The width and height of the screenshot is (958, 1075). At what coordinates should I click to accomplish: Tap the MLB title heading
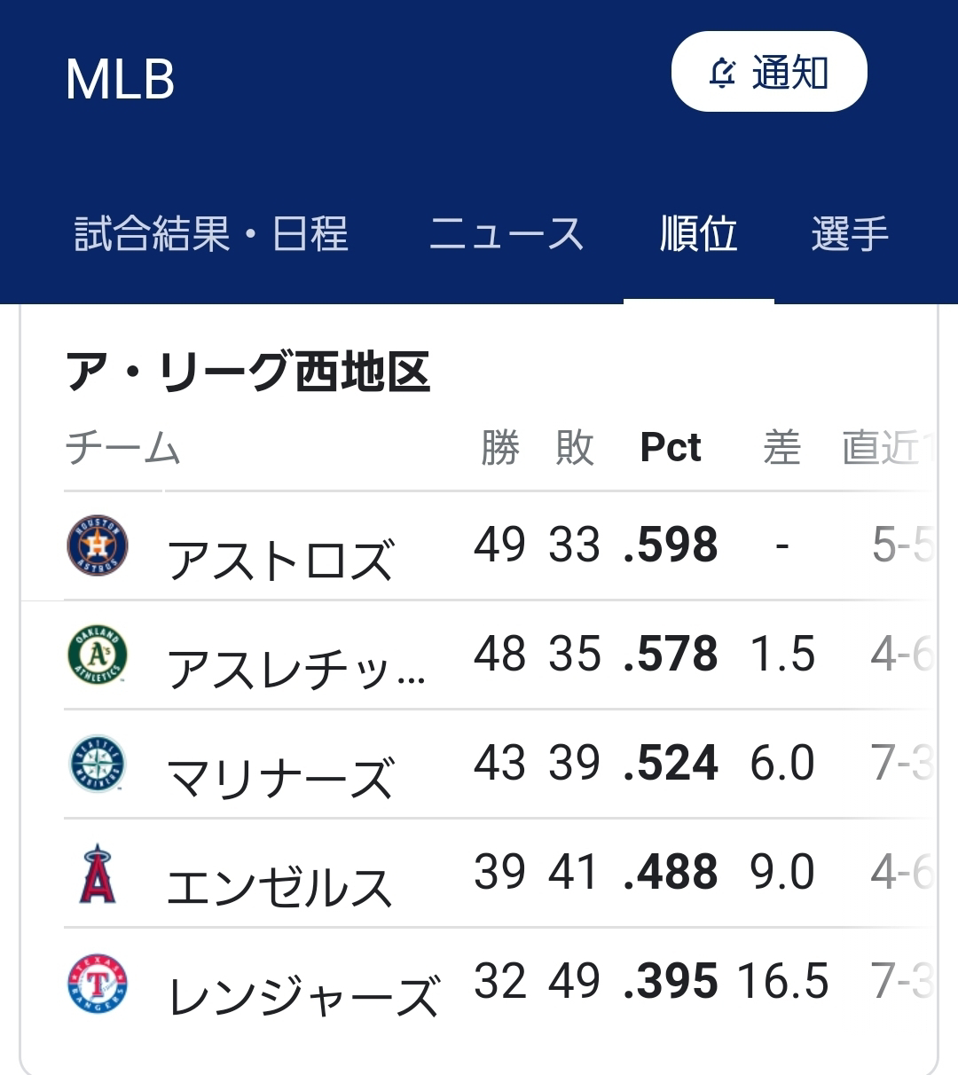tap(121, 80)
